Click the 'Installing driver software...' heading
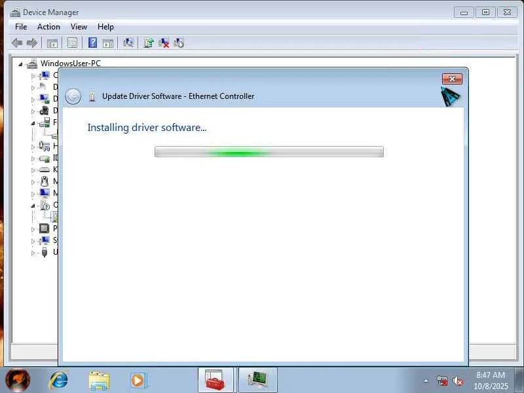This screenshot has width=524, height=393. point(147,127)
